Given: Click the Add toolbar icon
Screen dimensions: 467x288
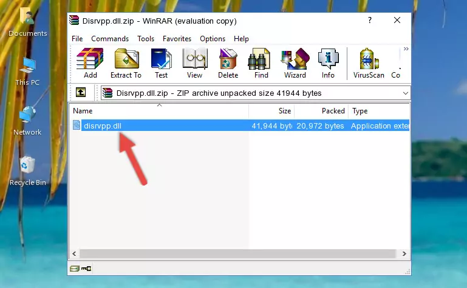Looking at the screenshot, I should pos(90,63).
